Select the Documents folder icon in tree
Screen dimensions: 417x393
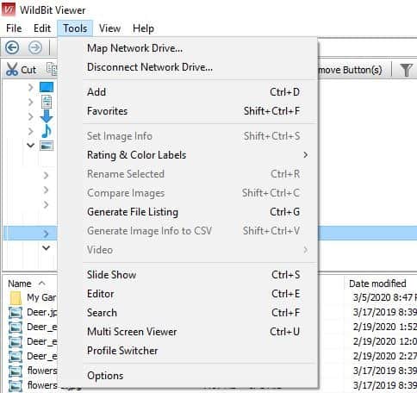[47, 102]
